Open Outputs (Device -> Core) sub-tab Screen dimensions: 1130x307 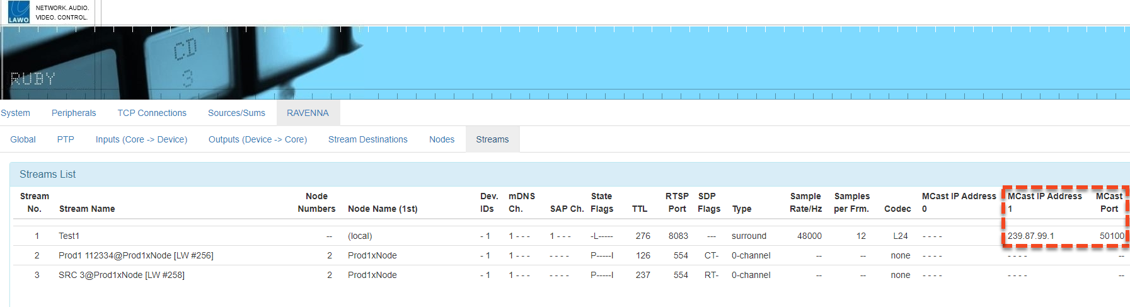(258, 139)
